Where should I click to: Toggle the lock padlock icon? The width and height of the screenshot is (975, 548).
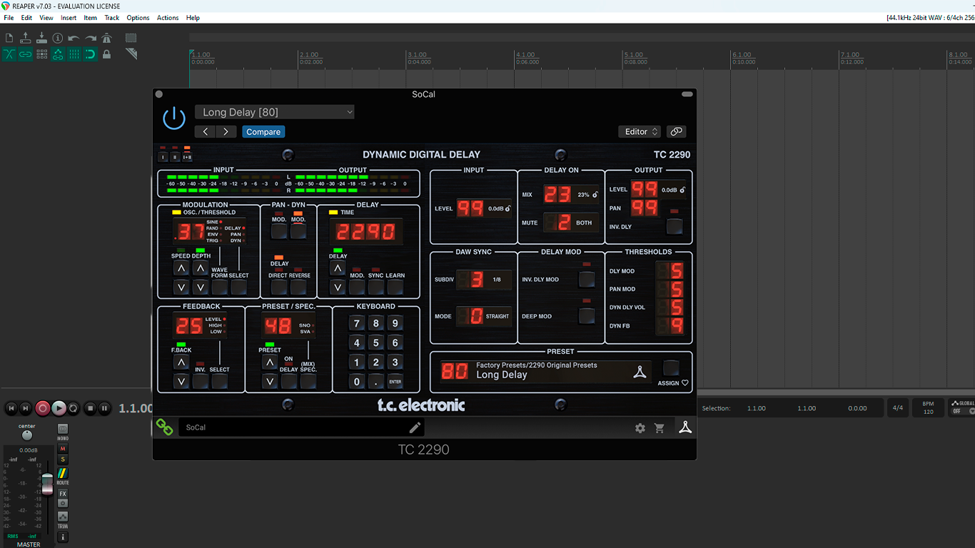pyautogui.click(x=106, y=54)
